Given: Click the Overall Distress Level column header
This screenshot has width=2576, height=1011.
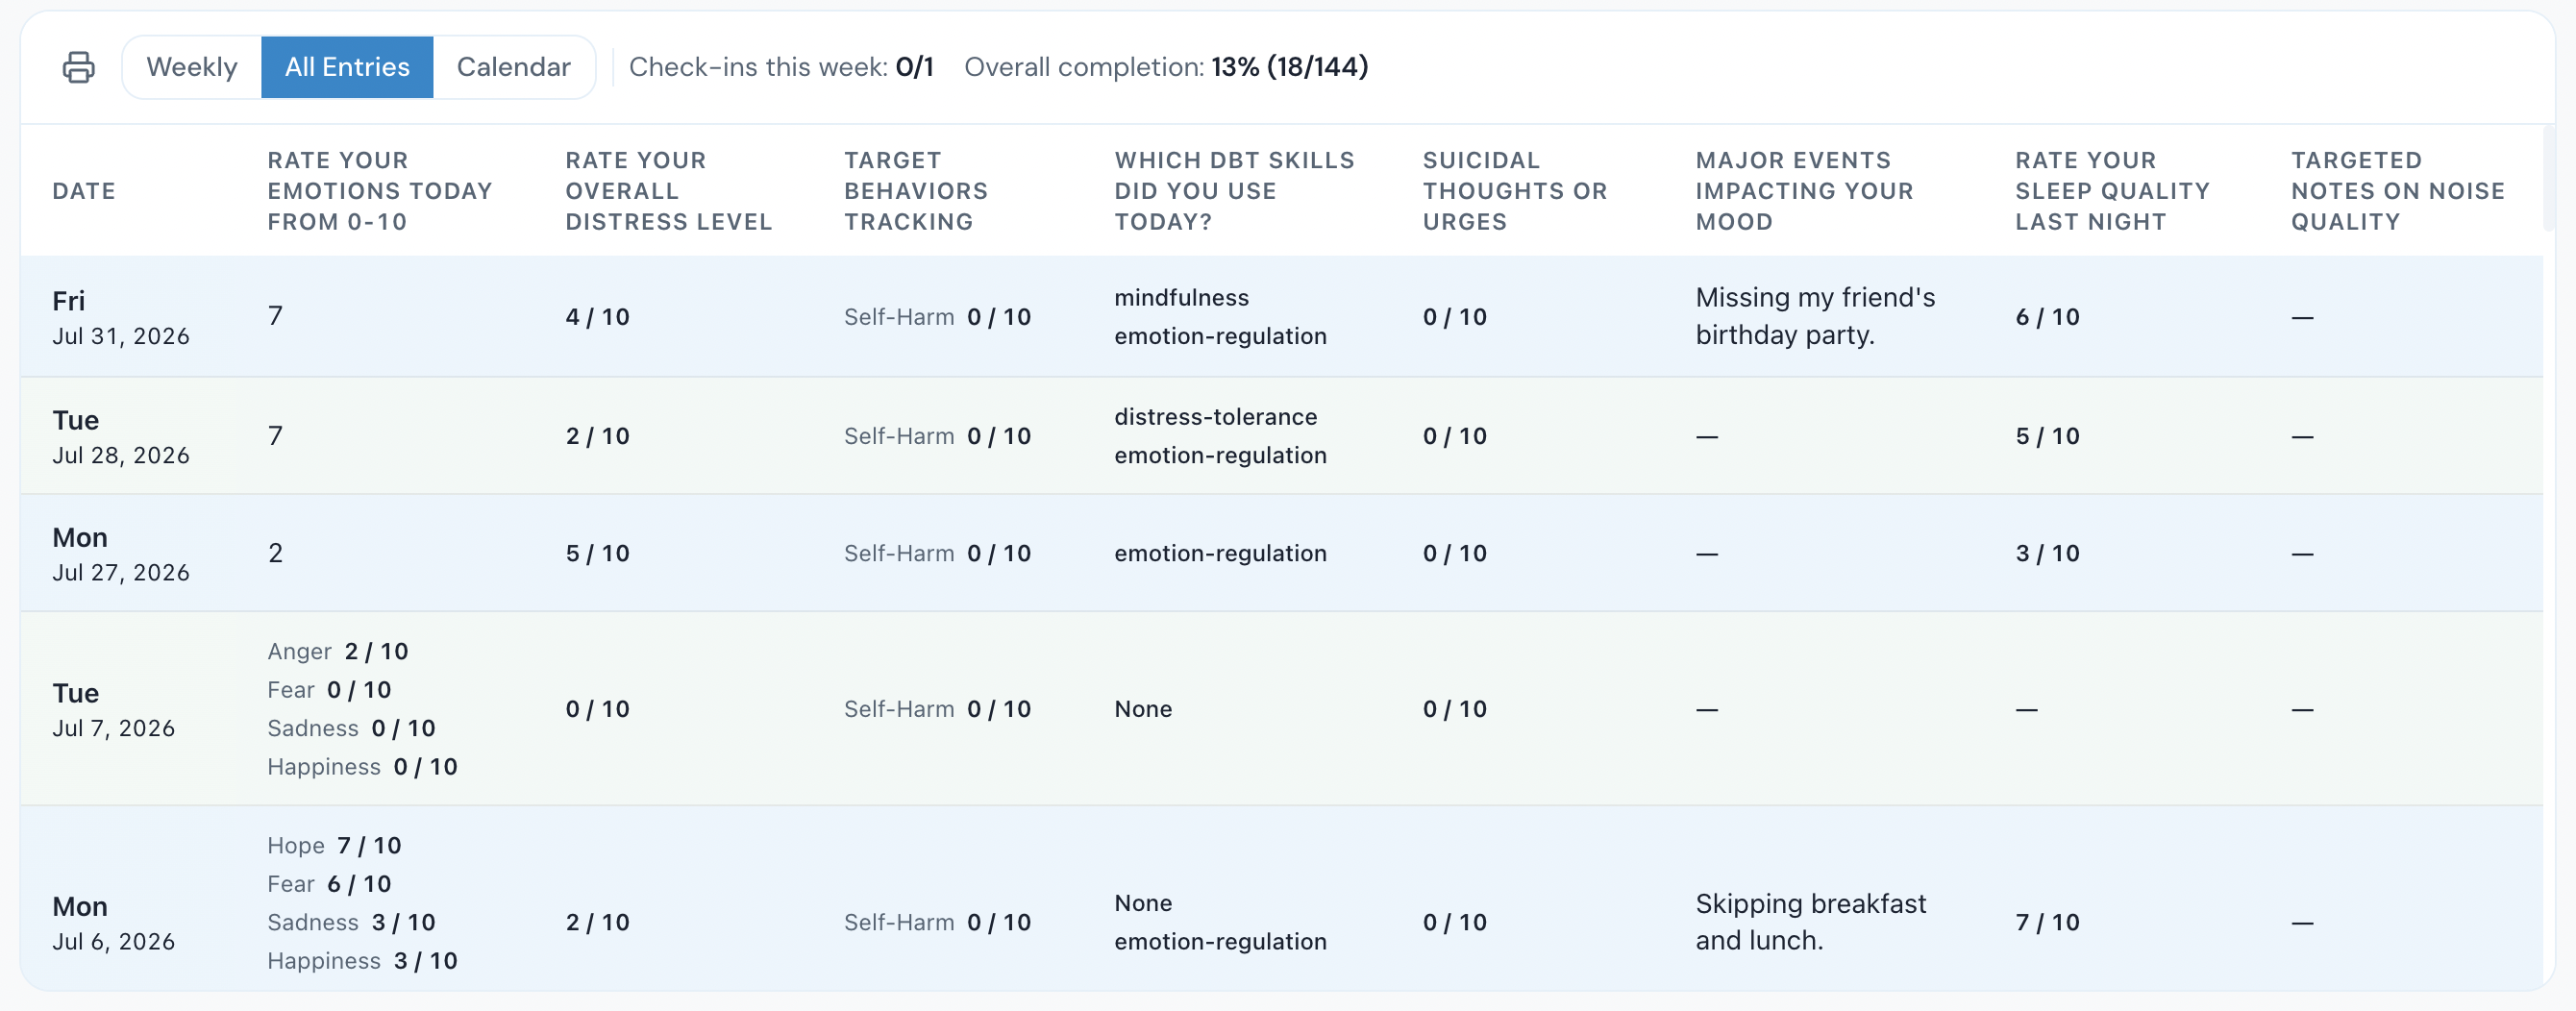Looking at the screenshot, I should pyautogui.click(x=669, y=191).
